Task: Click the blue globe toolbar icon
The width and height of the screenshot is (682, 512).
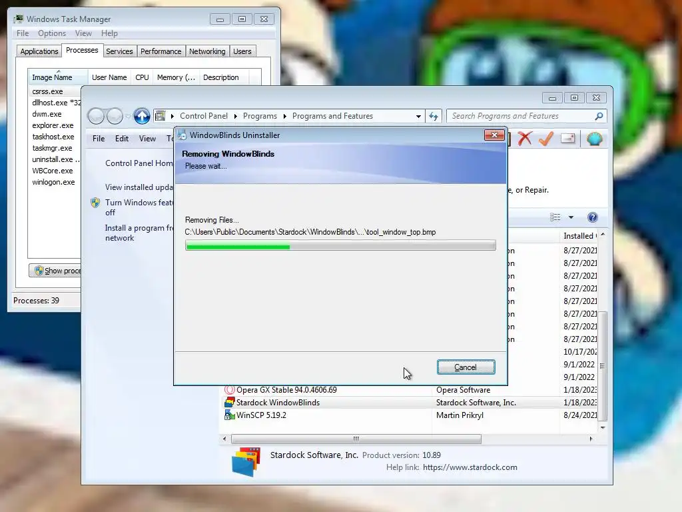Action: click(x=594, y=139)
